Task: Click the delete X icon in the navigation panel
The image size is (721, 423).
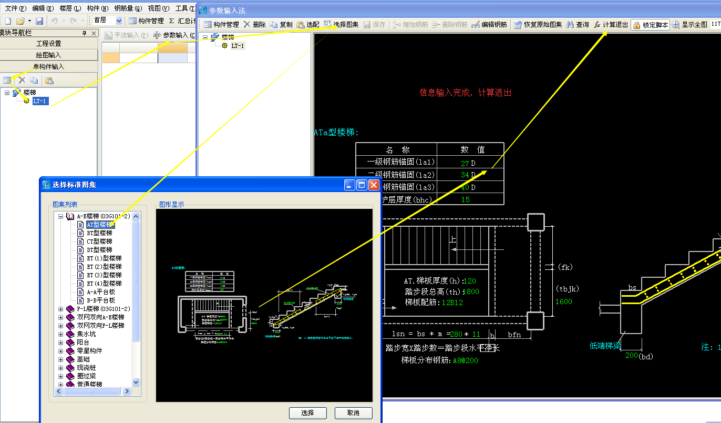Action: [22, 80]
